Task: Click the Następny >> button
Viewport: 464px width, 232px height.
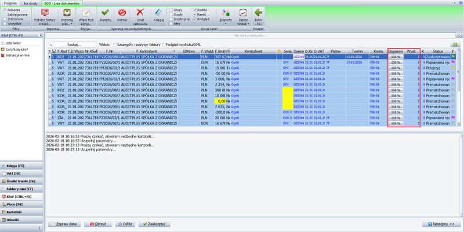Action: [x=441, y=224]
